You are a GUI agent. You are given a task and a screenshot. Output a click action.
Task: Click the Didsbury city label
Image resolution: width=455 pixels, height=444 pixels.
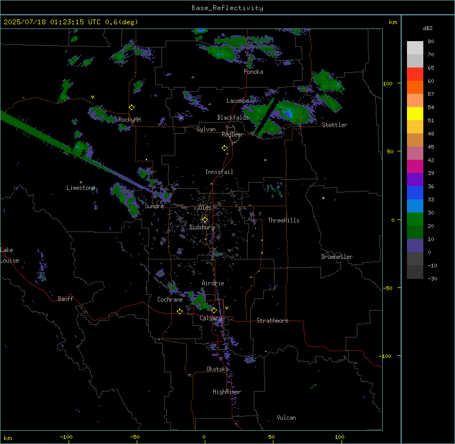point(202,227)
